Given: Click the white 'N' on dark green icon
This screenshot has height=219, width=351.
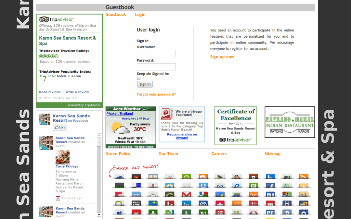Looking at the screenshot, I should click(x=203, y=212).
